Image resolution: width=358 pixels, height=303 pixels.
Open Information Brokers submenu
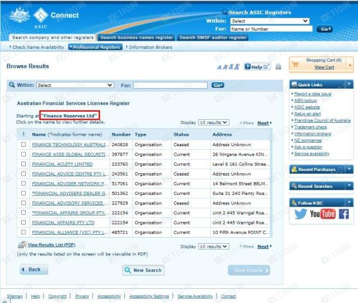pyautogui.click(x=149, y=47)
